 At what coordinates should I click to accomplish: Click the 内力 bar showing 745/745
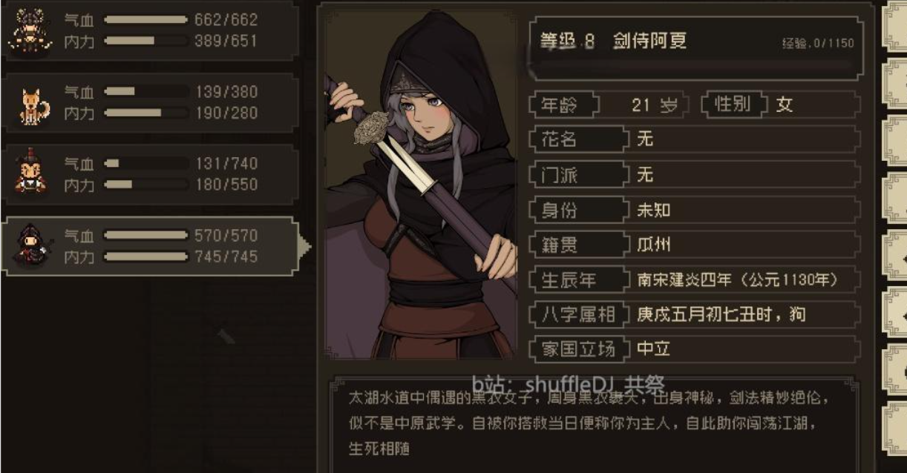(145, 257)
